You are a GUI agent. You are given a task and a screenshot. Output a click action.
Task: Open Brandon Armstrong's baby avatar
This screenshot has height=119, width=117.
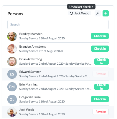point(12,49)
